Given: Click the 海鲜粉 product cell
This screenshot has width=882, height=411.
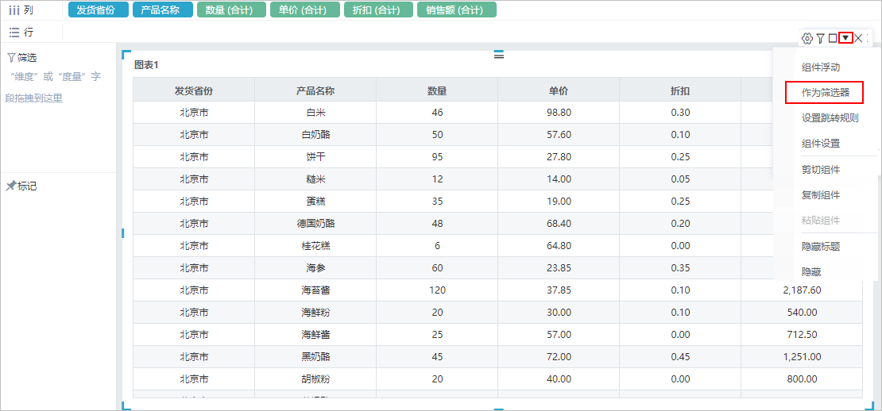Looking at the screenshot, I should 315,312.
